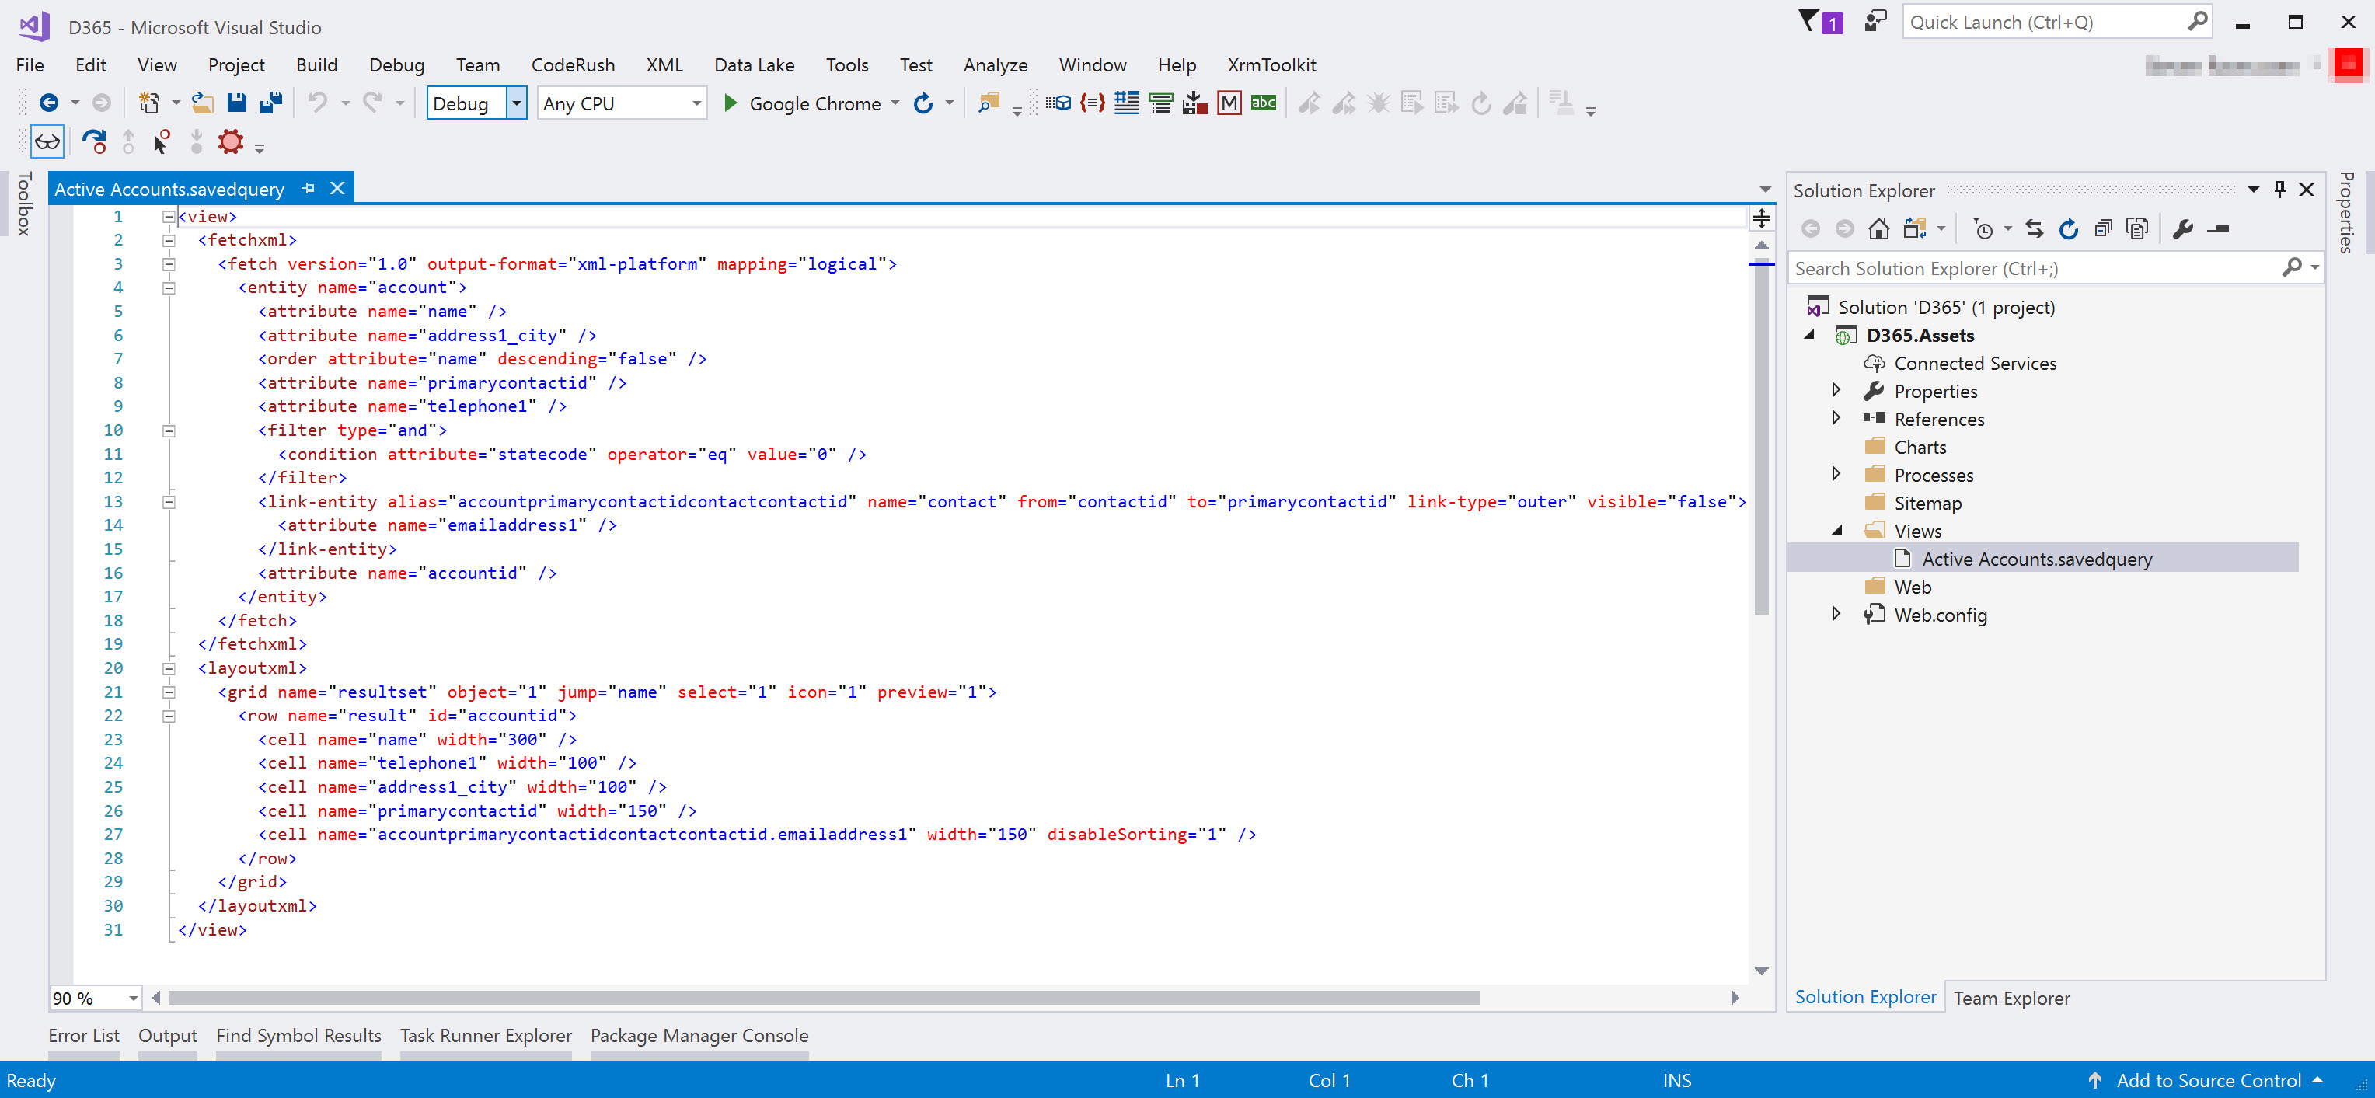Click Add to Source Control in status bar
This screenshot has width=2375, height=1098.
point(2207,1080)
